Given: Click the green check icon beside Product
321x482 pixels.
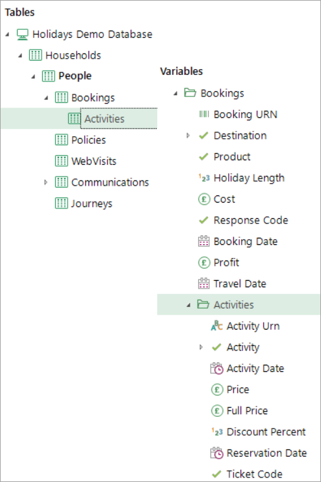Looking at the screenshot, I should point(203,157).
